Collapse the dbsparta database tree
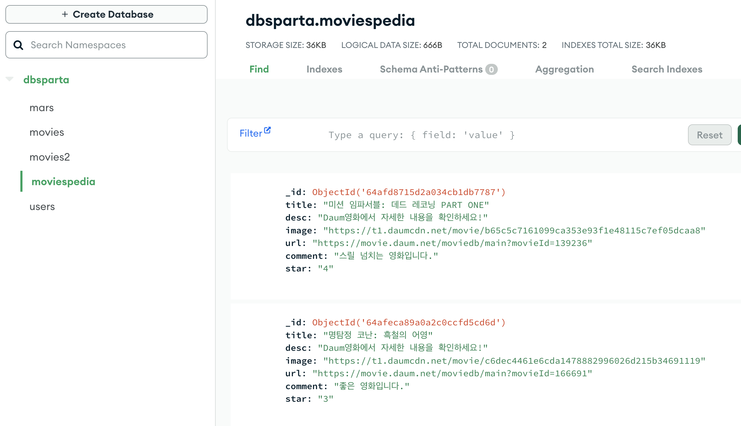The height and width of the screenshot is (426, 741). pyautogui.click(x=10, y=79)
